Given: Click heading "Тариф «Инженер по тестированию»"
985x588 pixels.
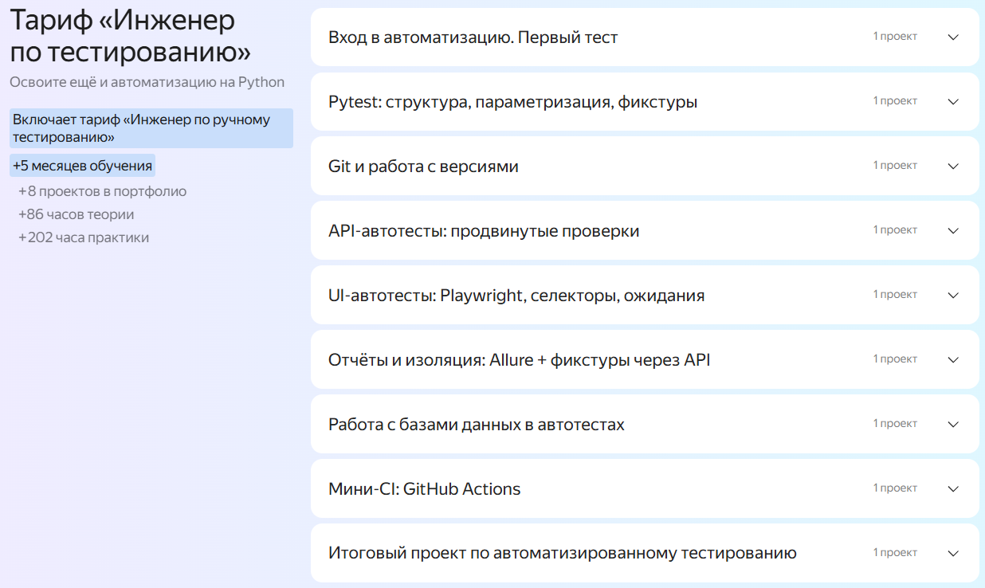Looking at the screenshot, I should click(131, 37).
